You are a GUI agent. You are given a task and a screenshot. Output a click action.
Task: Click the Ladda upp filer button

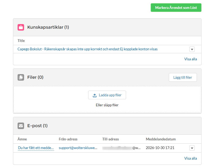coord(107,95)
